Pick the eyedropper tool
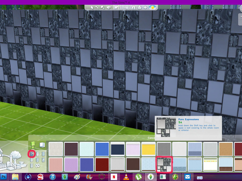 point(97,7)
